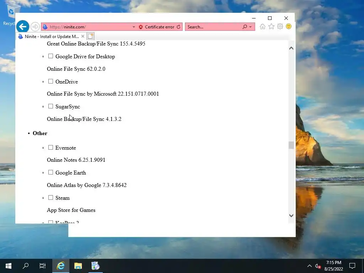The image size is (364, 273).
Task: Switch to Internet Explorer on the taskbar
Action: click(60, 266)
